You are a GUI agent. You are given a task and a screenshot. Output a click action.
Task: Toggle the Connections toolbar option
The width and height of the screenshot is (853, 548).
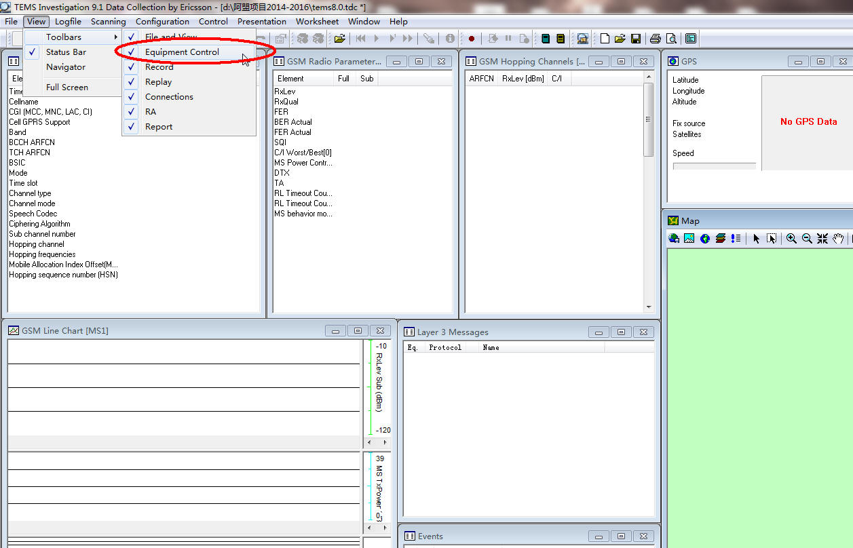(x=189, y=96)
